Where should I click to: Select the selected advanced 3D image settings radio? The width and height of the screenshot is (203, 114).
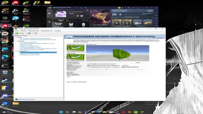coord(88,66)
